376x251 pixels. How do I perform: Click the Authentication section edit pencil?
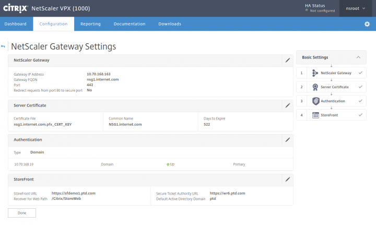pos(287,140)
